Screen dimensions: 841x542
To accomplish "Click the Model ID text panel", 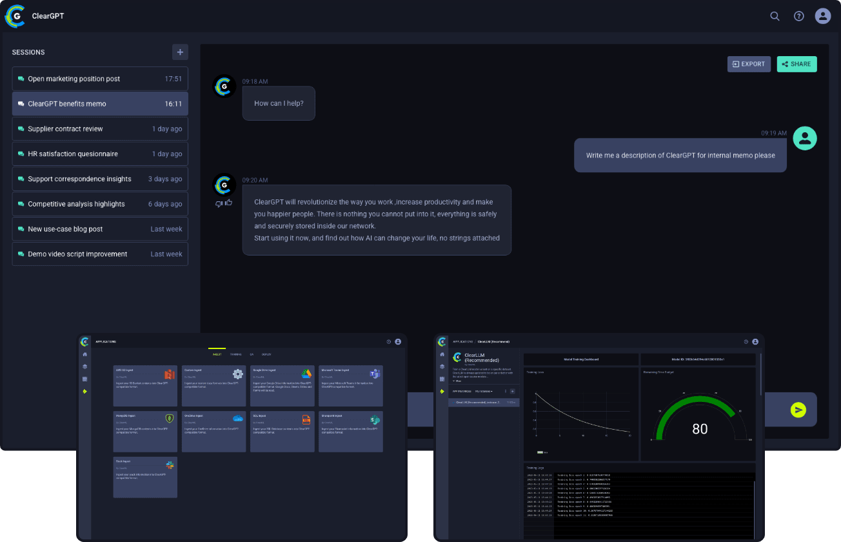I will click(x=697, y=359).
